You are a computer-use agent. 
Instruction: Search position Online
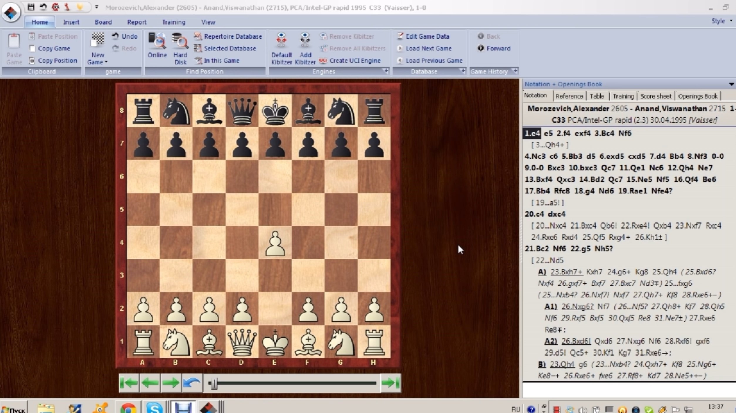pyautogui.click(x=157, y=45)
